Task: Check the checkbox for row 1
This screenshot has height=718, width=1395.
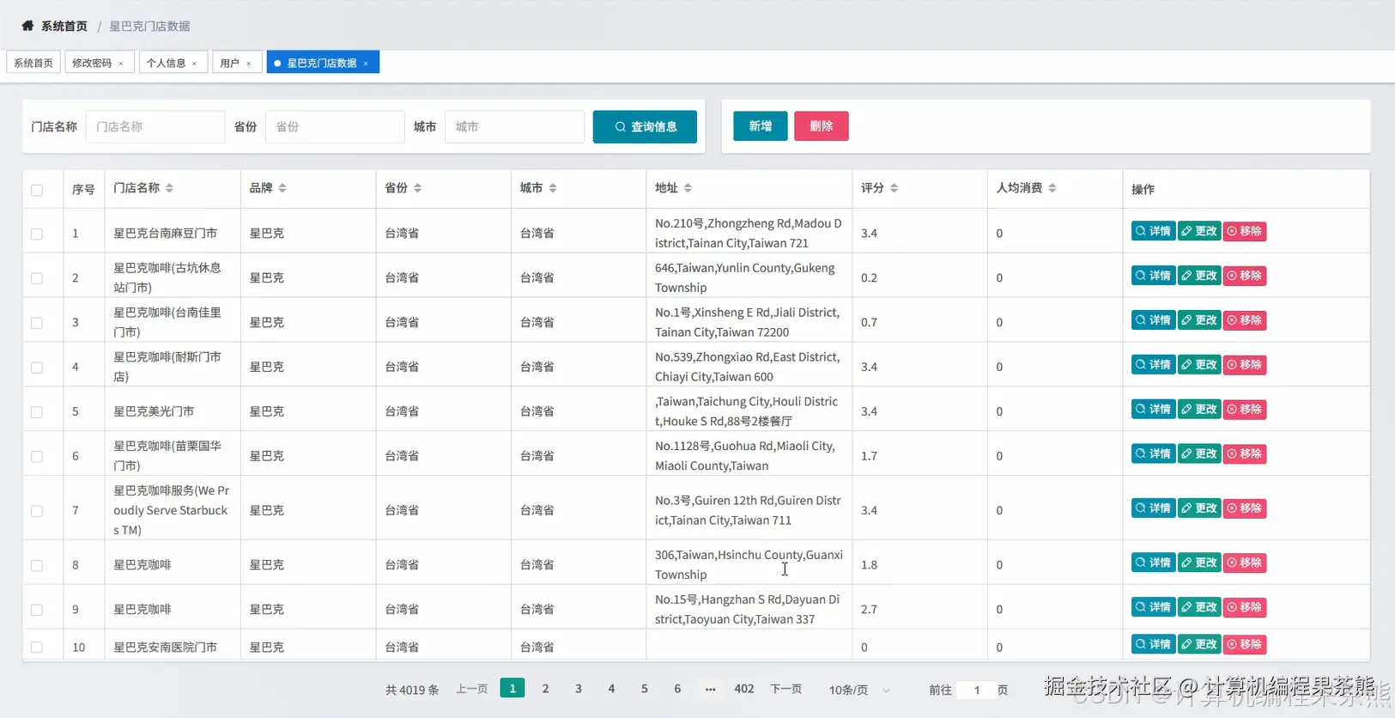Action: click(37, 234)
